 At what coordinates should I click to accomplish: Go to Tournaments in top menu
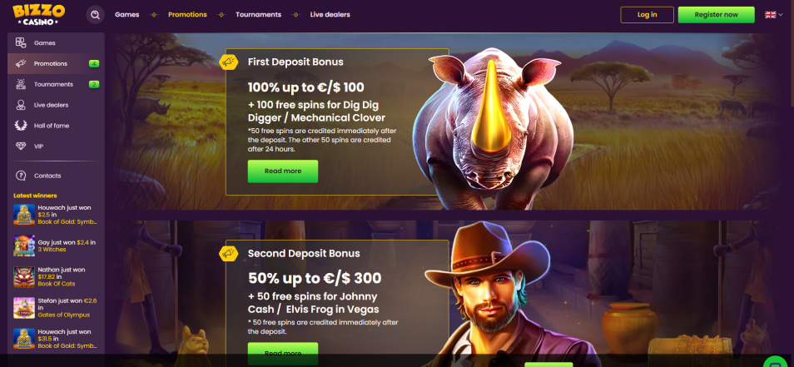[258, 15]
